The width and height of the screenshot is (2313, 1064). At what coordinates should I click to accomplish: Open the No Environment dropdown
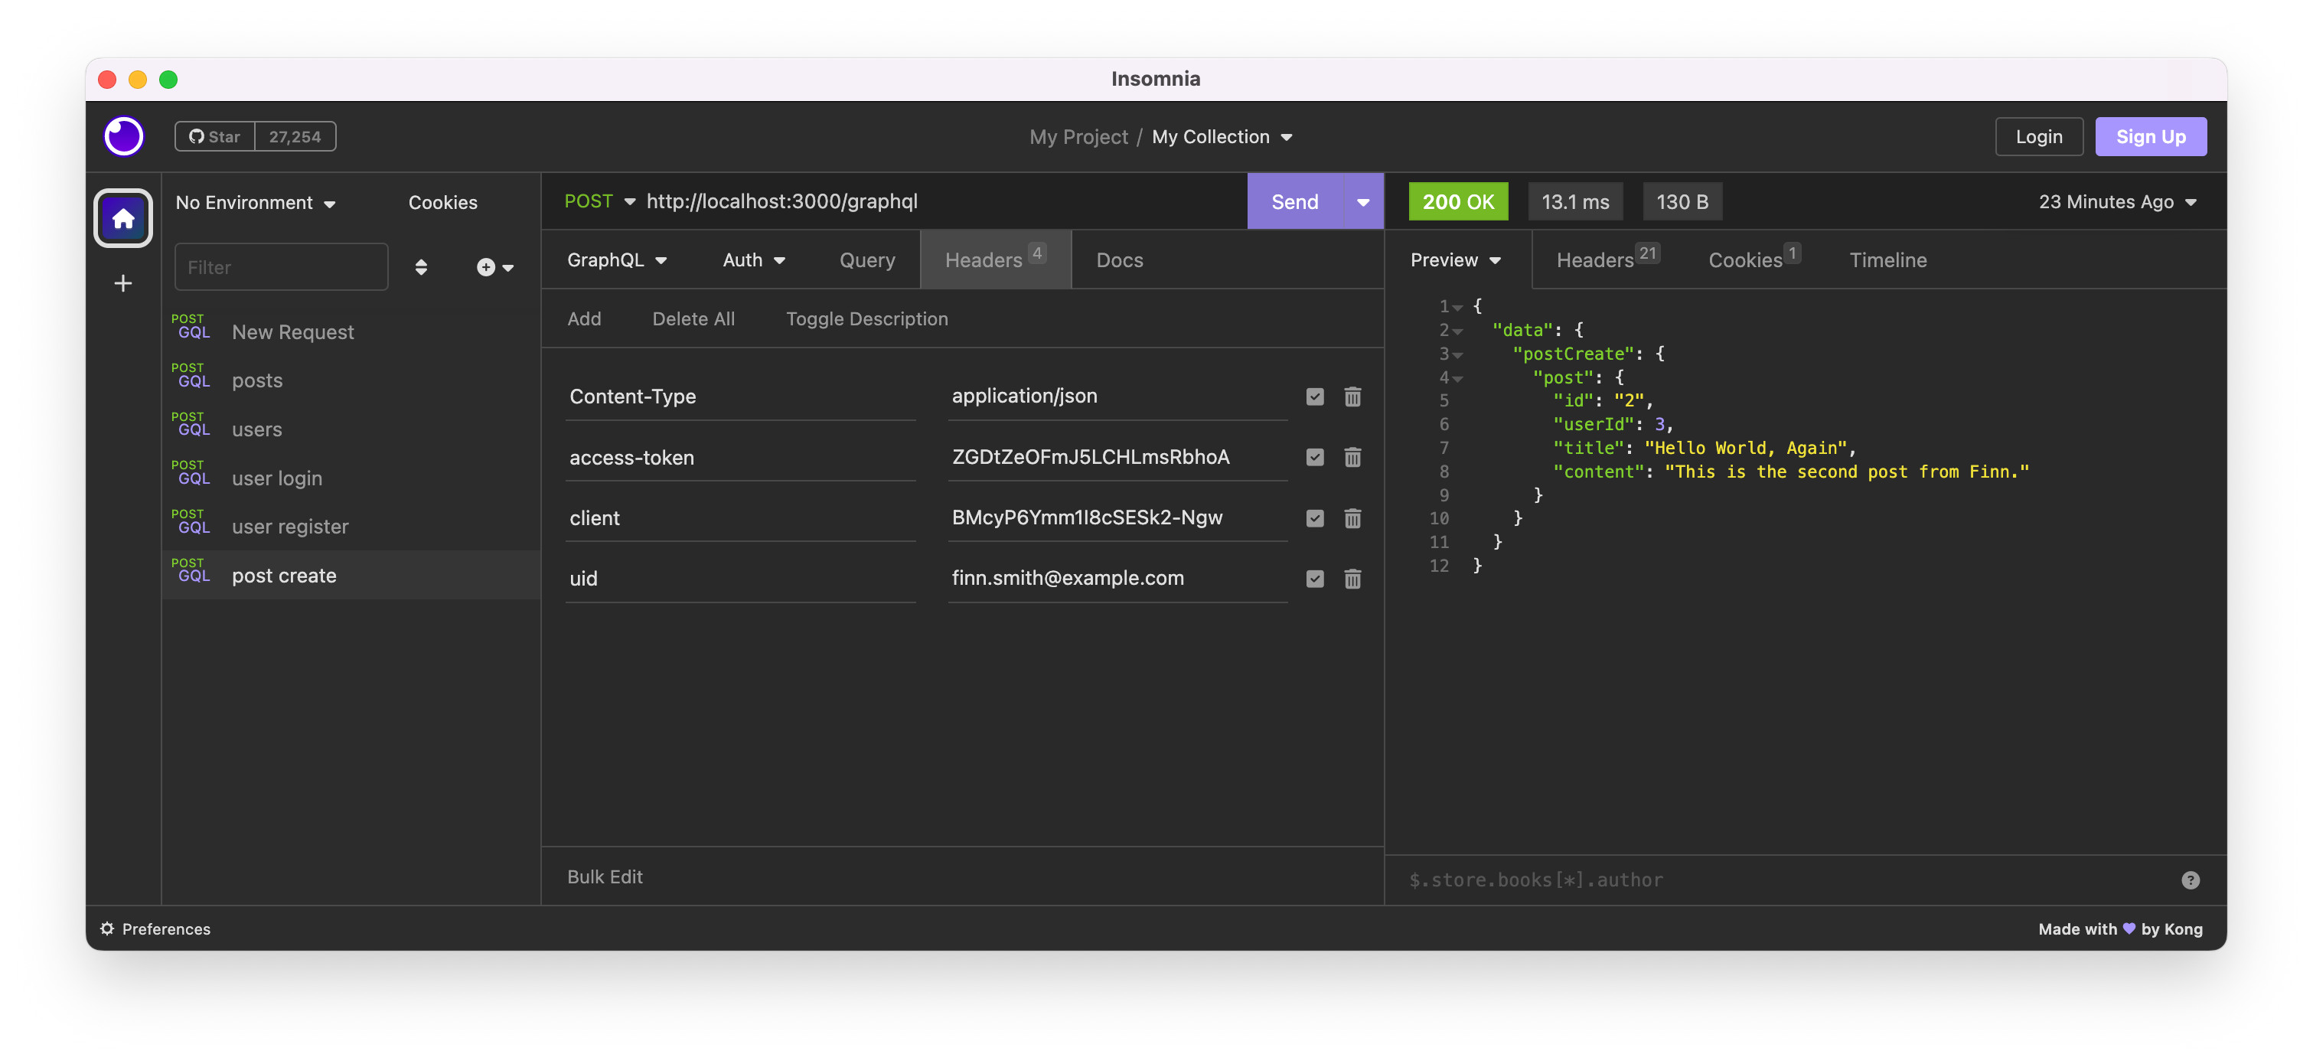point(255,202)
